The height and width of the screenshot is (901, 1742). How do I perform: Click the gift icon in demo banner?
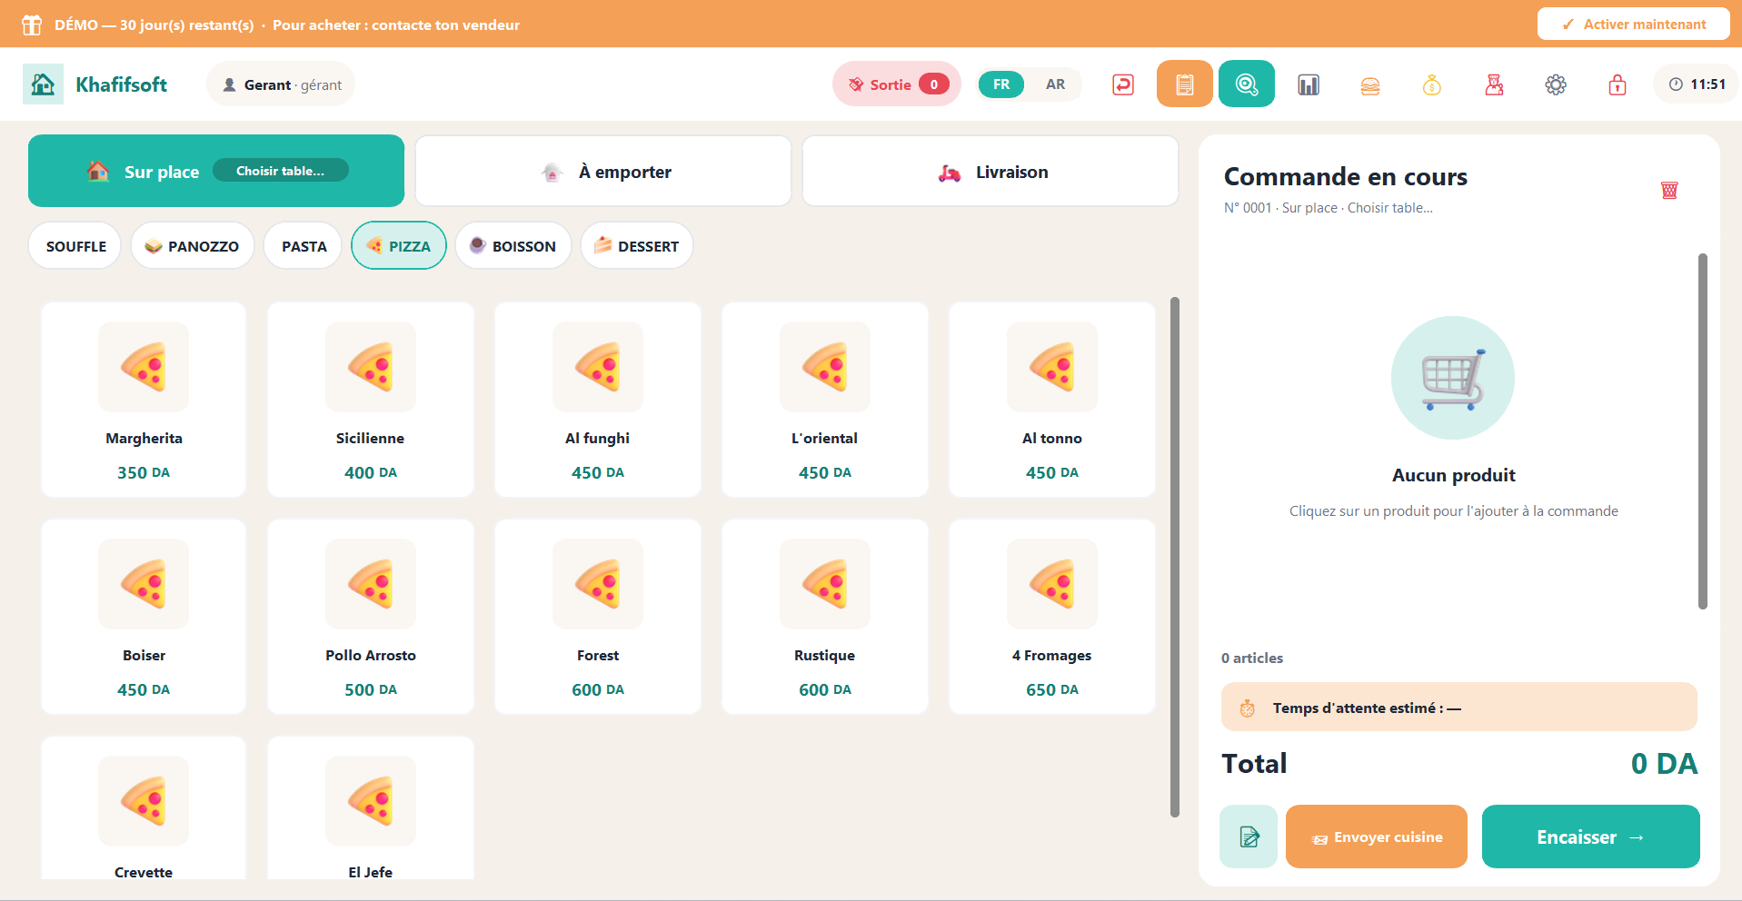pyautogui.click(x=32, y=25)
